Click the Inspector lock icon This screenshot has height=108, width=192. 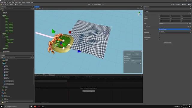point(190,9)
